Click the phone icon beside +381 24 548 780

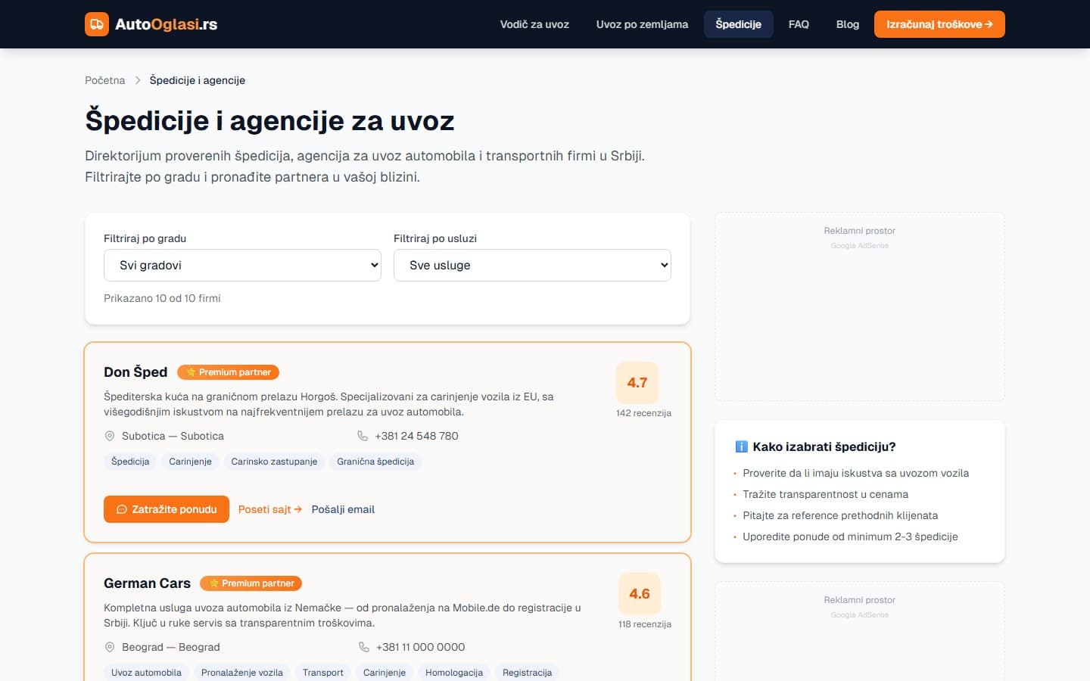(x=363, y=436)
